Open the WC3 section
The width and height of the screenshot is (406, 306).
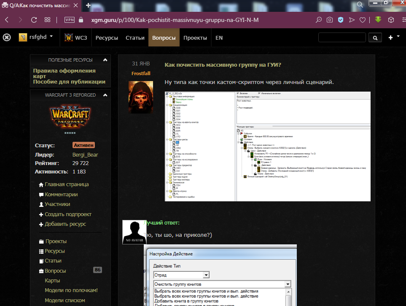click(x=76, y=38)
